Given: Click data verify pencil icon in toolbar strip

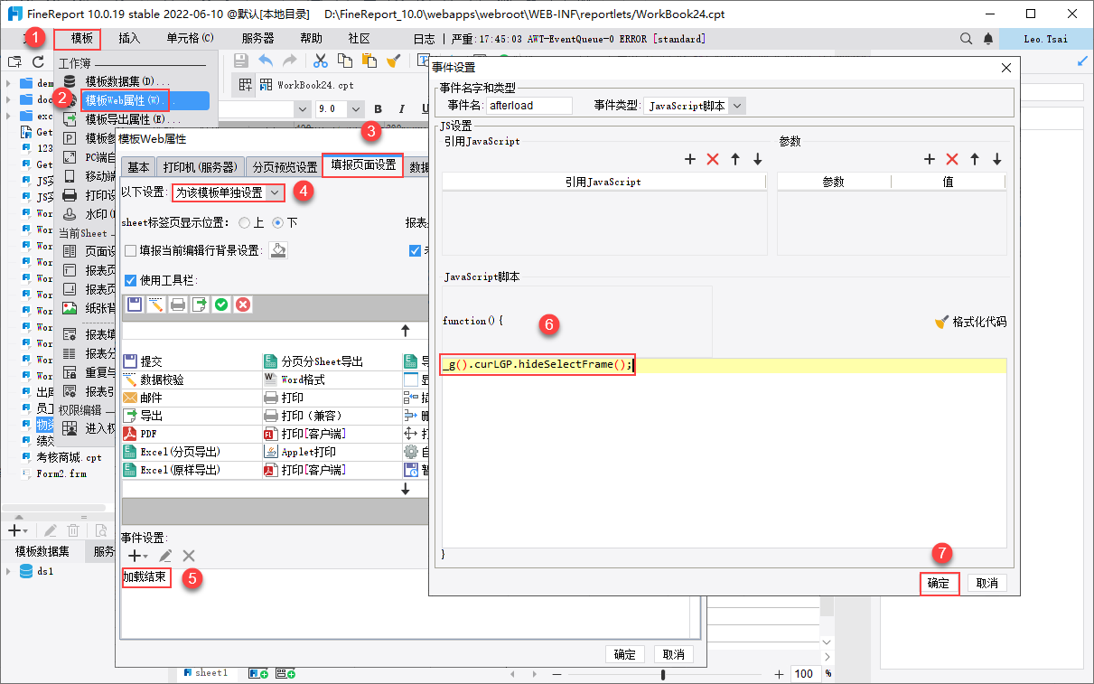Looking at the screenshot, I should click(156, 305).
